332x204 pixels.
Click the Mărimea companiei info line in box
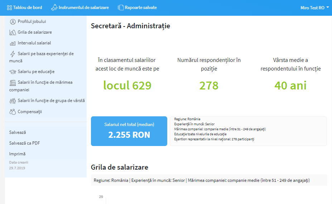tap(220, 129)
